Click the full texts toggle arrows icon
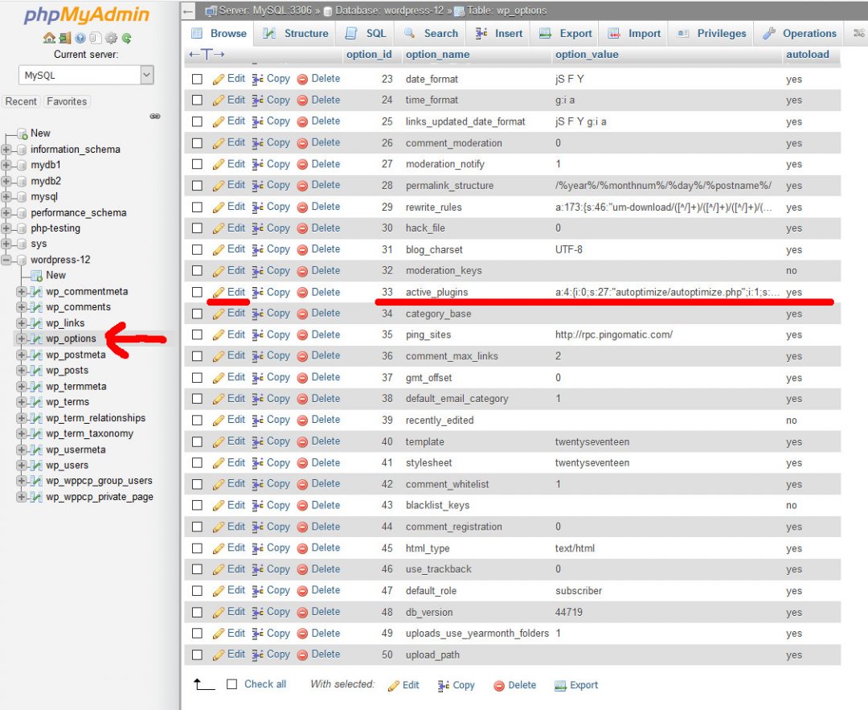The height and width of the screenshot is (710, 868). (x=207, y=54)
